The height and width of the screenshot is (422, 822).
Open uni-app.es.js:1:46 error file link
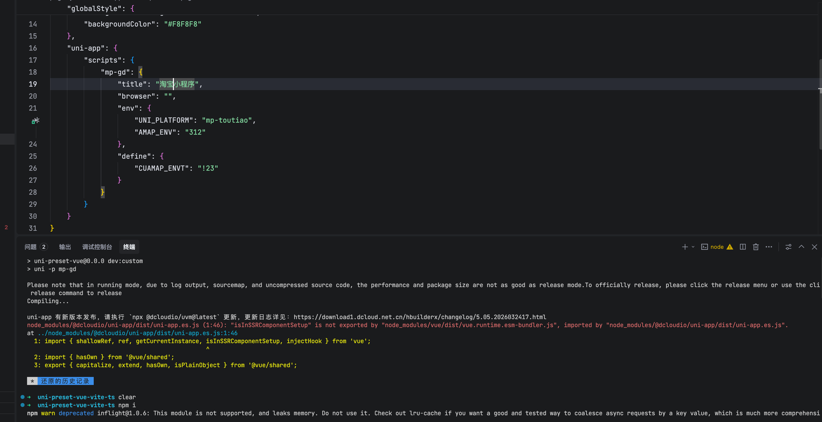137,333
